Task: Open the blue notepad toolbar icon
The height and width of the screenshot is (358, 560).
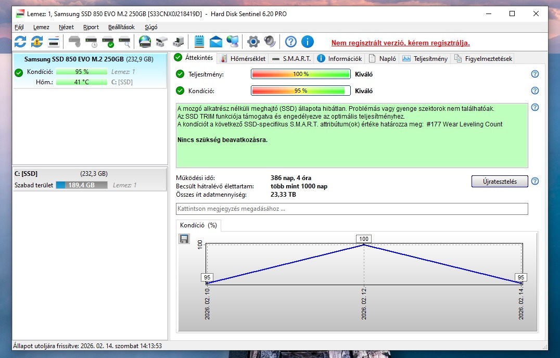Action: pos(199,42)
